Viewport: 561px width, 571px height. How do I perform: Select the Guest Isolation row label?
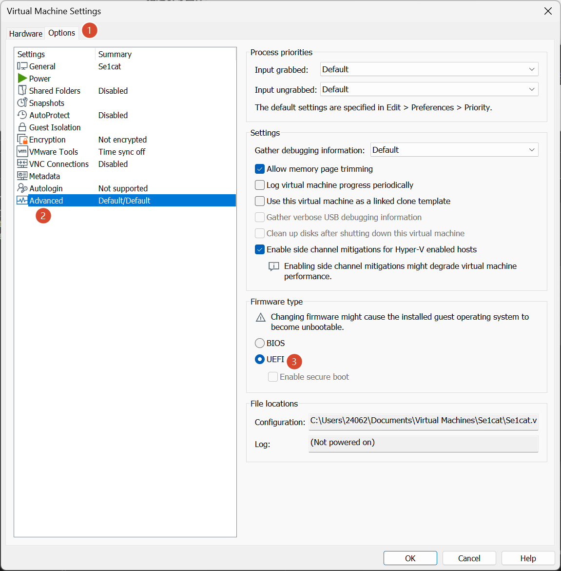[55, 127]
